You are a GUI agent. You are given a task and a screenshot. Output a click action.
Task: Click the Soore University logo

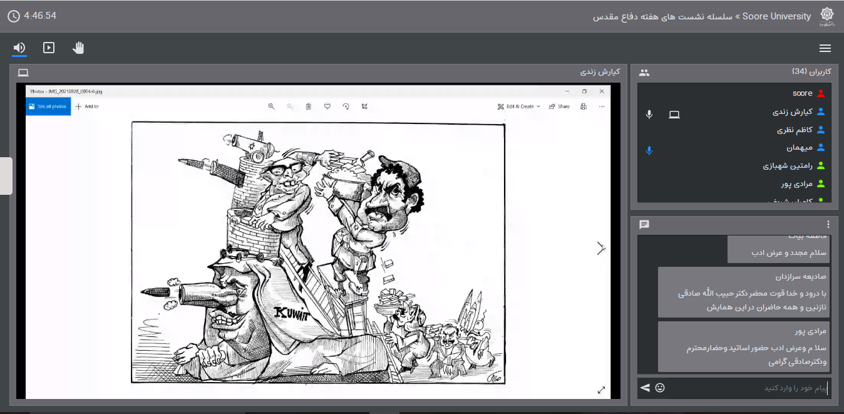pyautogui.click(x=828, y=16)
